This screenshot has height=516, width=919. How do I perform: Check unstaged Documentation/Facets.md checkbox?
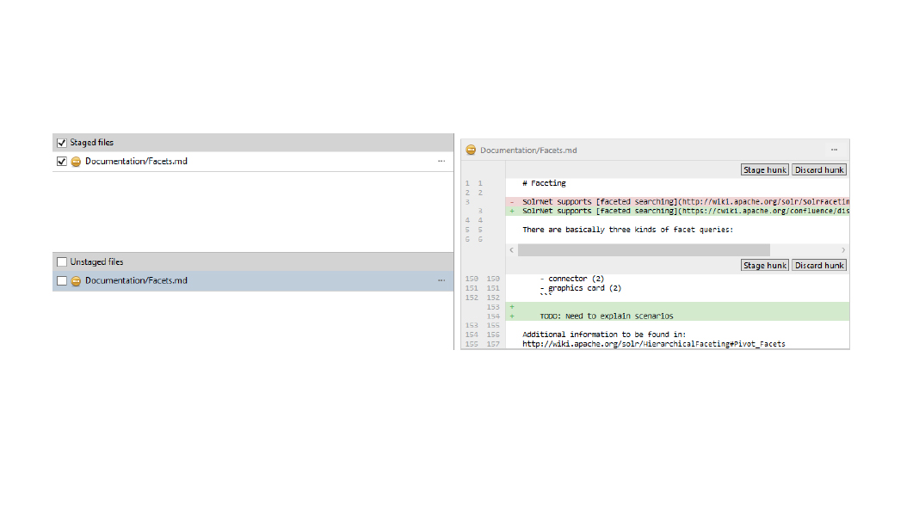[x=62, y=281]
